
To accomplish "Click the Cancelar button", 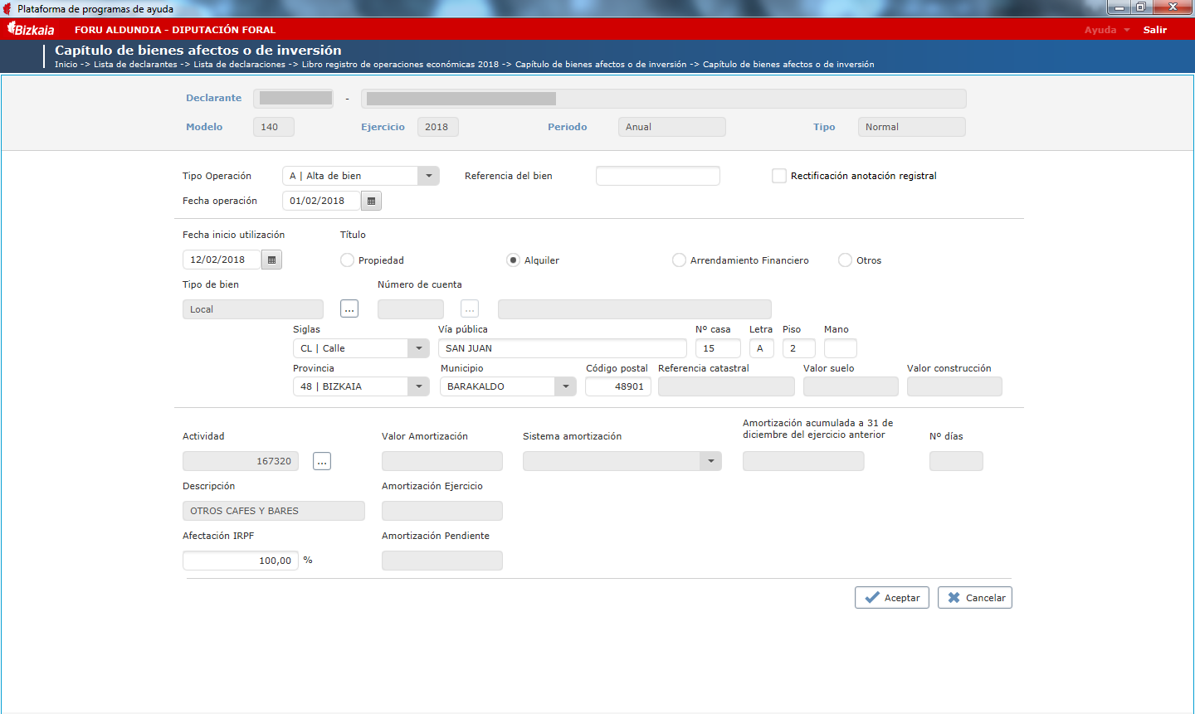I will 975,598.
